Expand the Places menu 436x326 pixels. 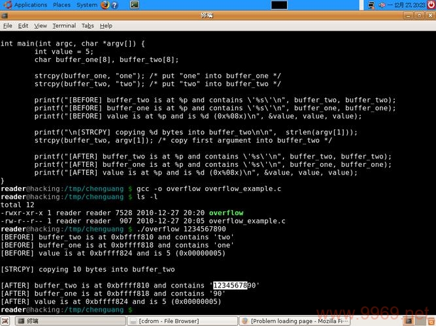pos(61,5)
